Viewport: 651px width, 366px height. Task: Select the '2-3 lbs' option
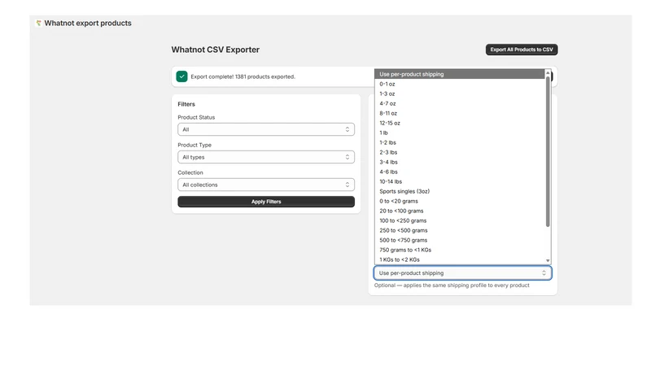click(460, 152)
